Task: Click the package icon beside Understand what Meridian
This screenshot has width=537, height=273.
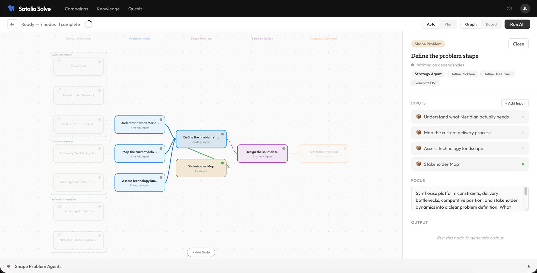Action: pyautogui.click(x=419, y=117)
